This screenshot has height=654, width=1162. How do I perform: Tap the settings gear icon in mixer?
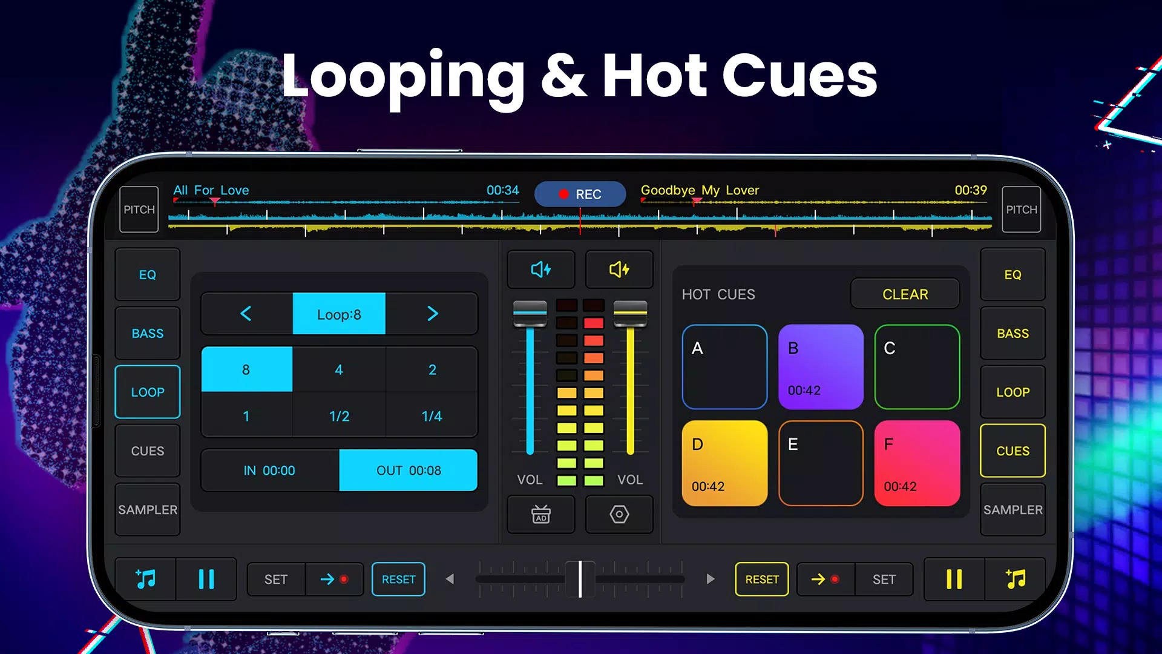pos(619,514)
